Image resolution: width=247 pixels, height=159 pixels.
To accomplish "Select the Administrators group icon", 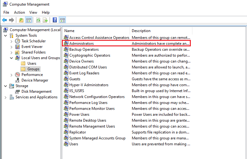I will pos(66,44).
